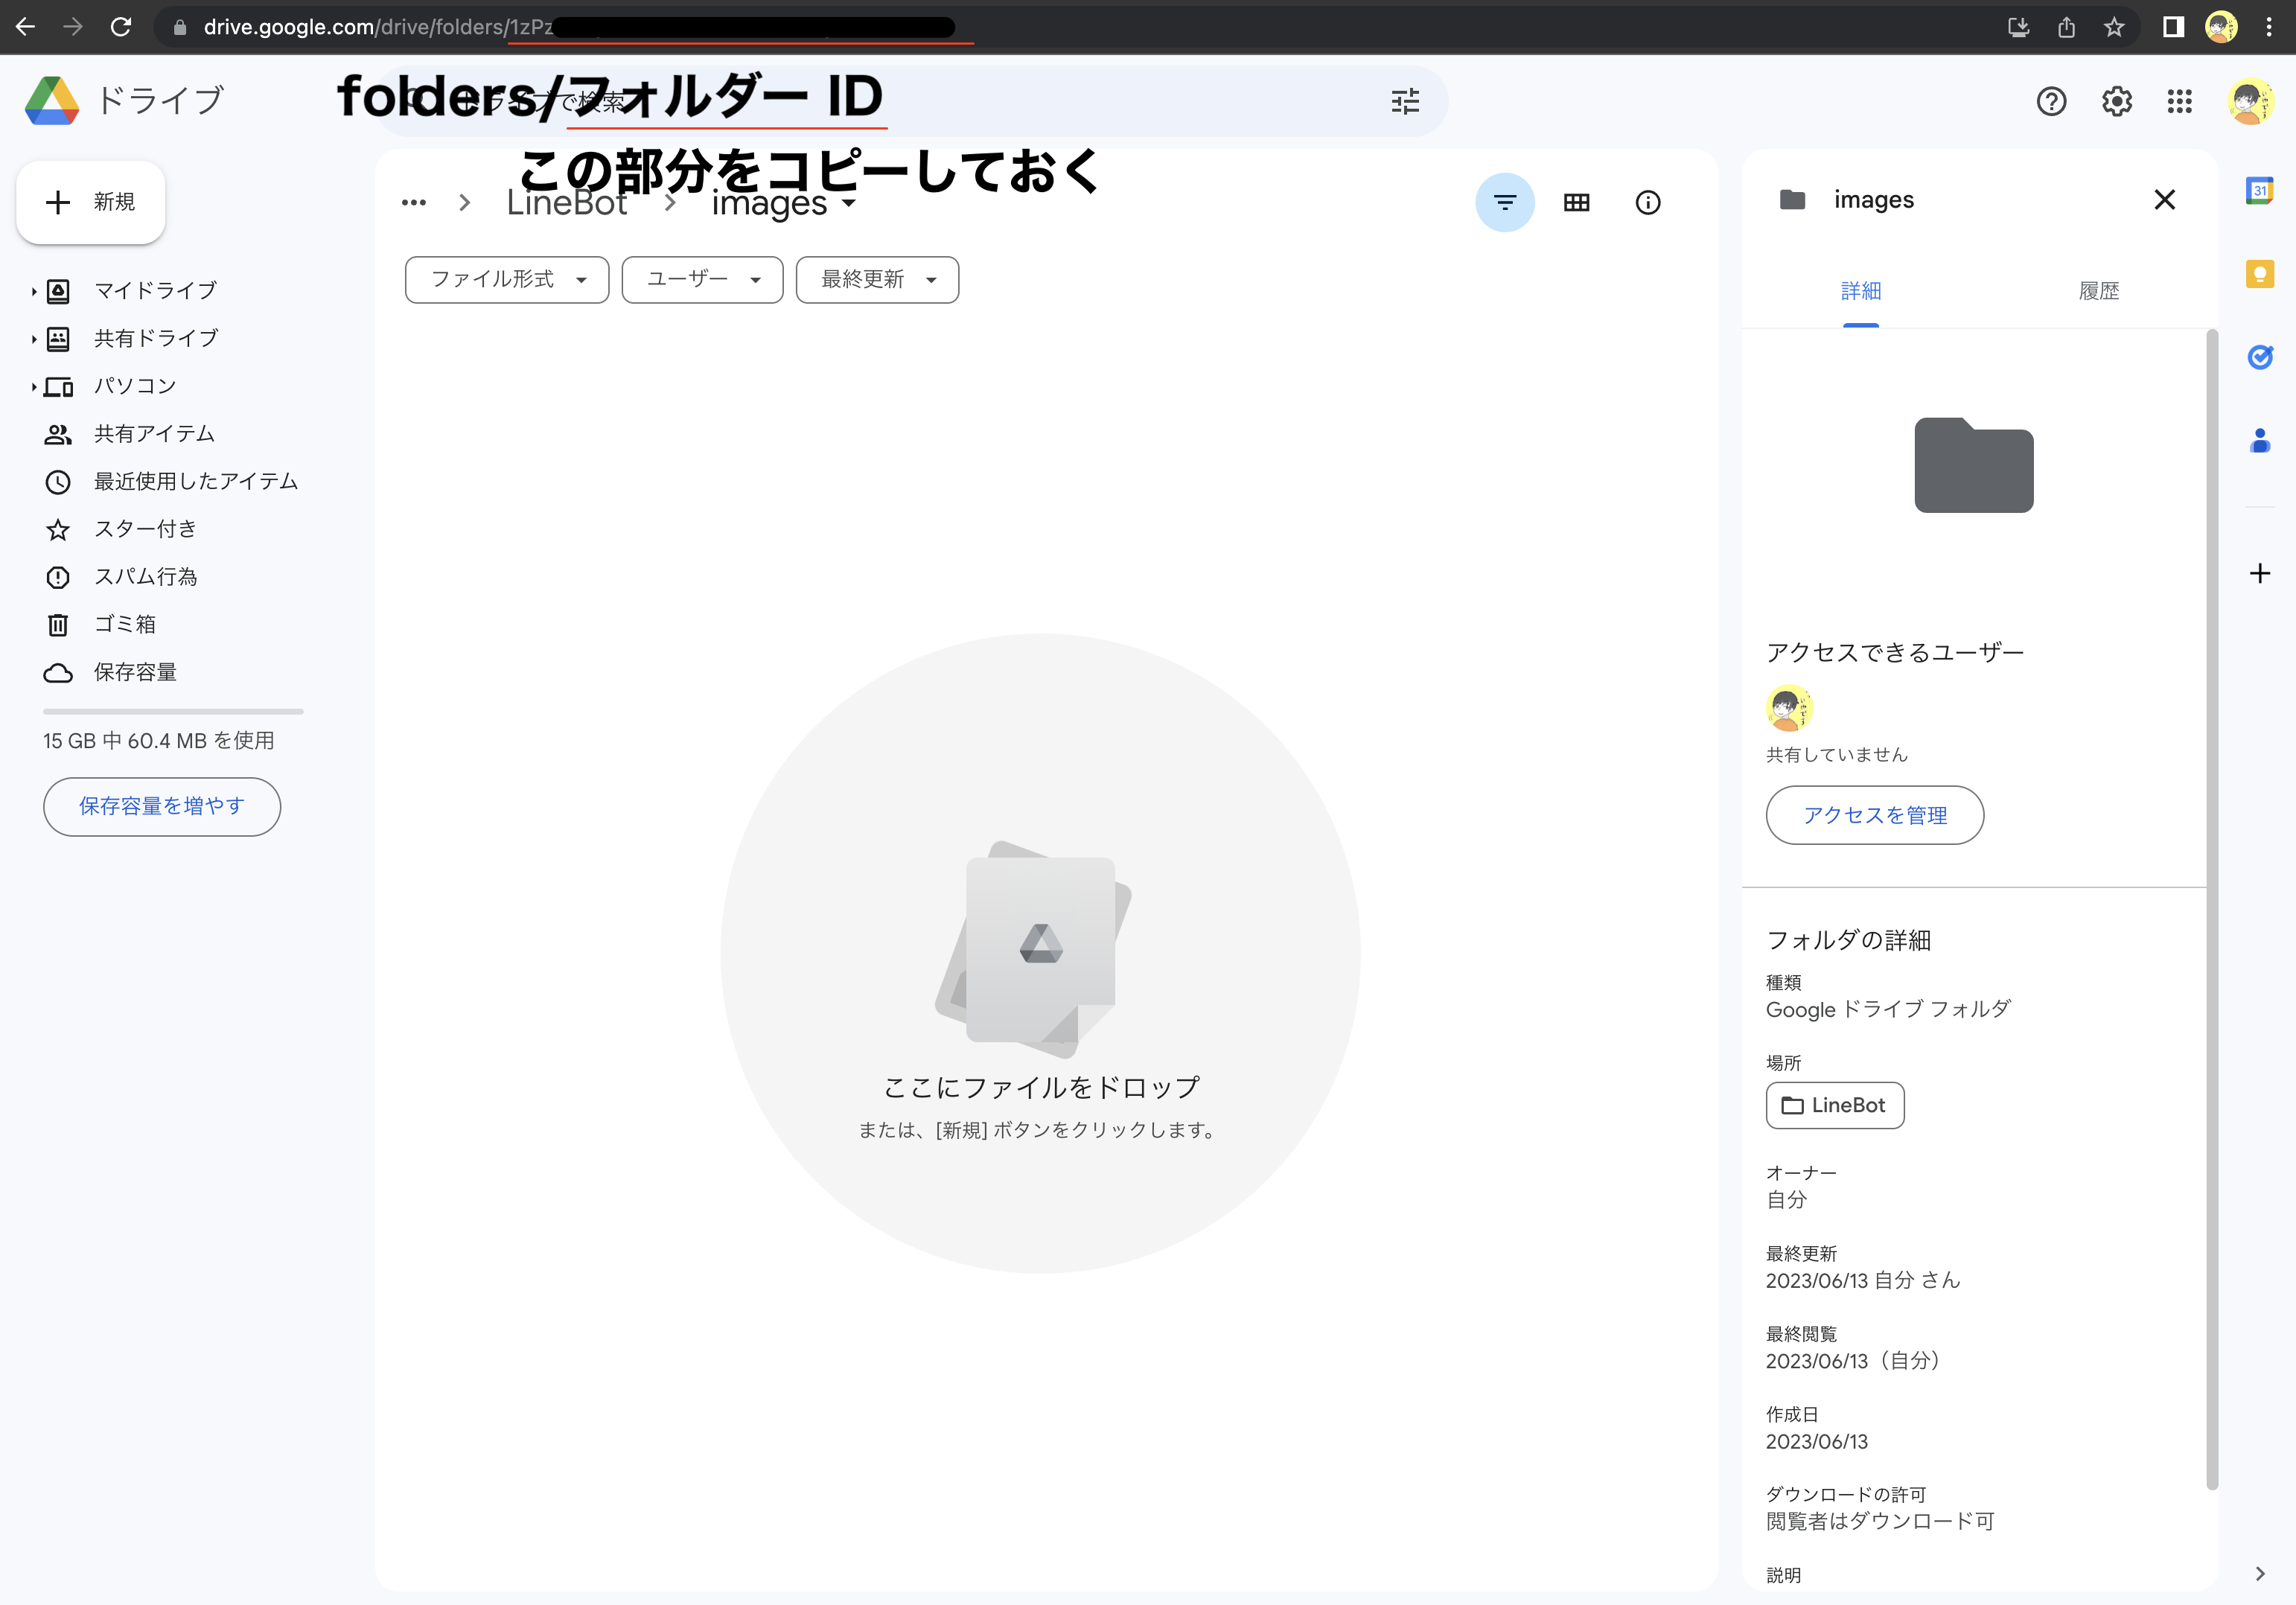Open search options filter icon
The image size is (2296, 1605).
(1405, 101)
